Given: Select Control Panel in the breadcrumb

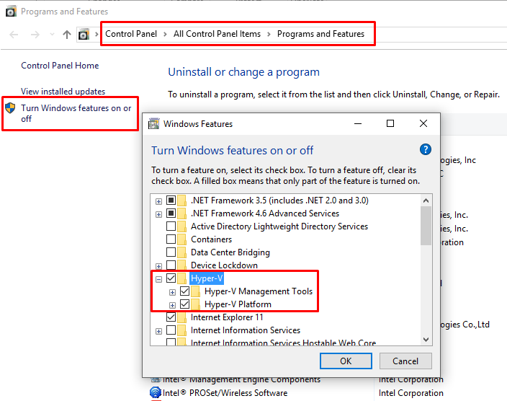Looking at the screenshot, I should pyautogui.click(x=131, y=34).
